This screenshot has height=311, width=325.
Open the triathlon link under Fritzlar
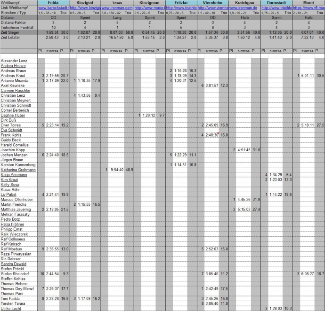(181, 8)
